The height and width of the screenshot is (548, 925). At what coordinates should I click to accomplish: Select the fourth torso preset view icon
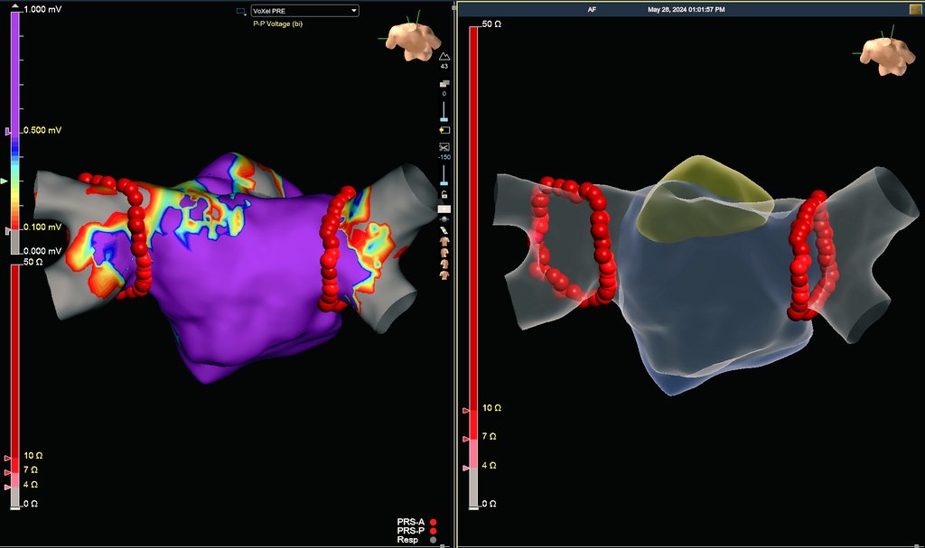[444, 275]
